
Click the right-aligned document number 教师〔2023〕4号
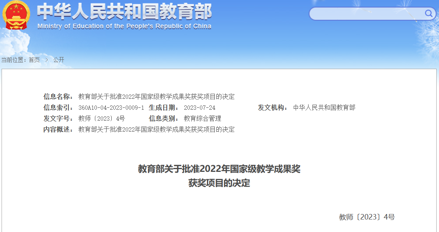pyautogui.click(x=367, y=217)
